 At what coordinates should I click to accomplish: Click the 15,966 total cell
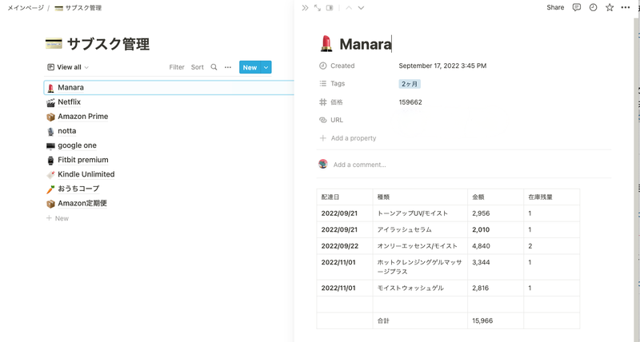[495, 320]
